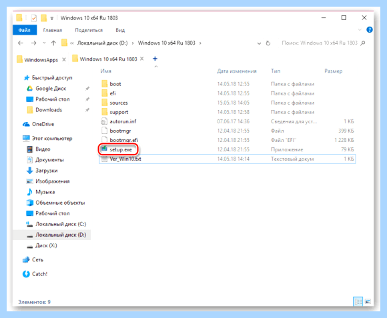Sort by the Имя column header
387x318 pixels.
click(x=106, y=71)
